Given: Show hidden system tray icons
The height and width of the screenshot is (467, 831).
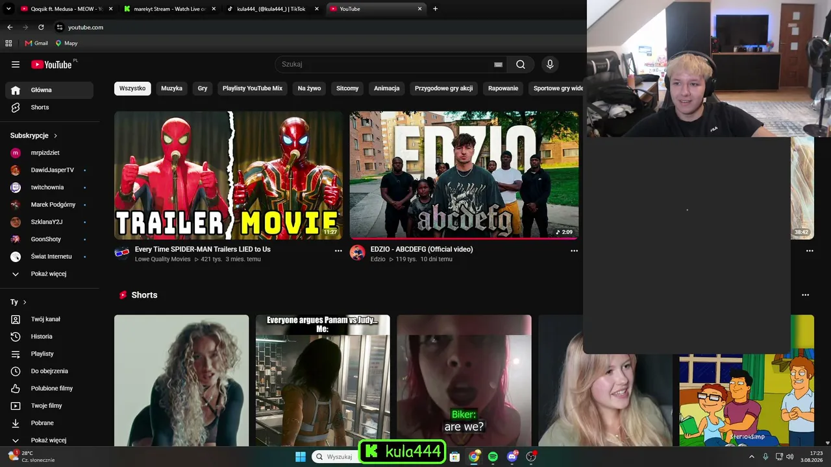Looking at the screenshot, I should pos(752,457).
